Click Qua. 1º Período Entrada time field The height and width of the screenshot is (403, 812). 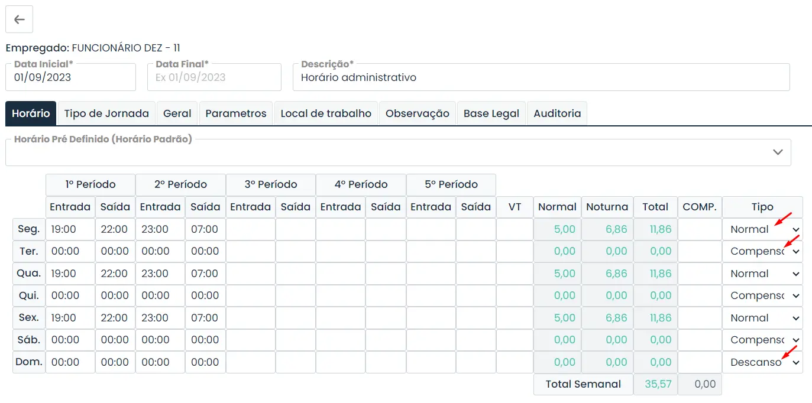point(70,274)
